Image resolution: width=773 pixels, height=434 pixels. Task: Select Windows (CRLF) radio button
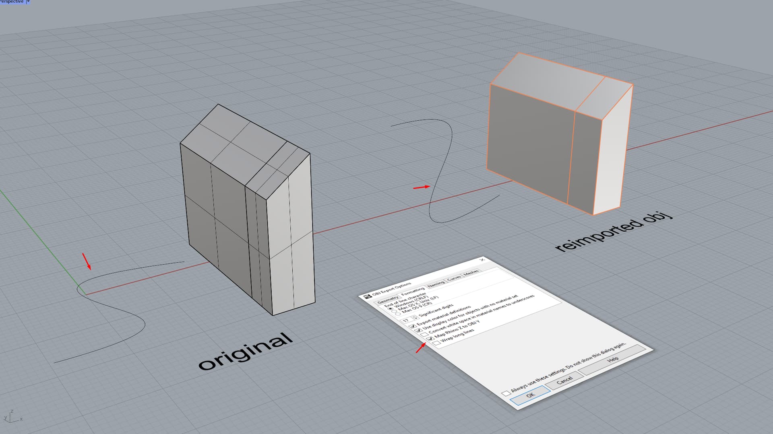click(x=390, y=309)
